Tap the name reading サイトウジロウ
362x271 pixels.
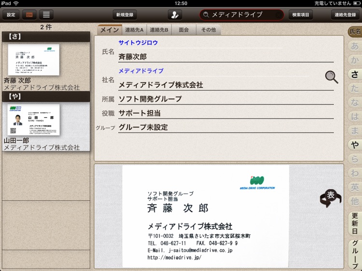pyautogui.click(x=138, y=42)
